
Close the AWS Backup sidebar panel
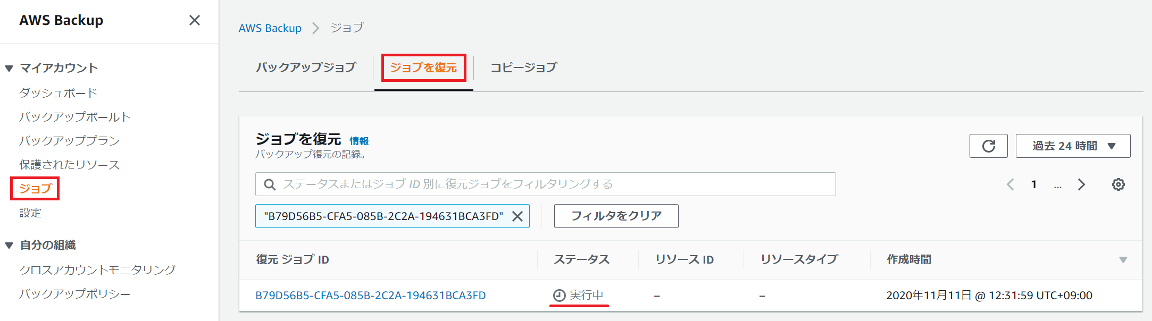click(x=195, y=20)
